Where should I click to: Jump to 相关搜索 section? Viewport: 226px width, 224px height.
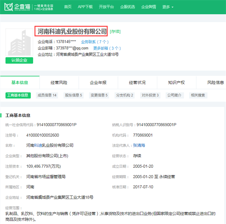coord(198,95)
